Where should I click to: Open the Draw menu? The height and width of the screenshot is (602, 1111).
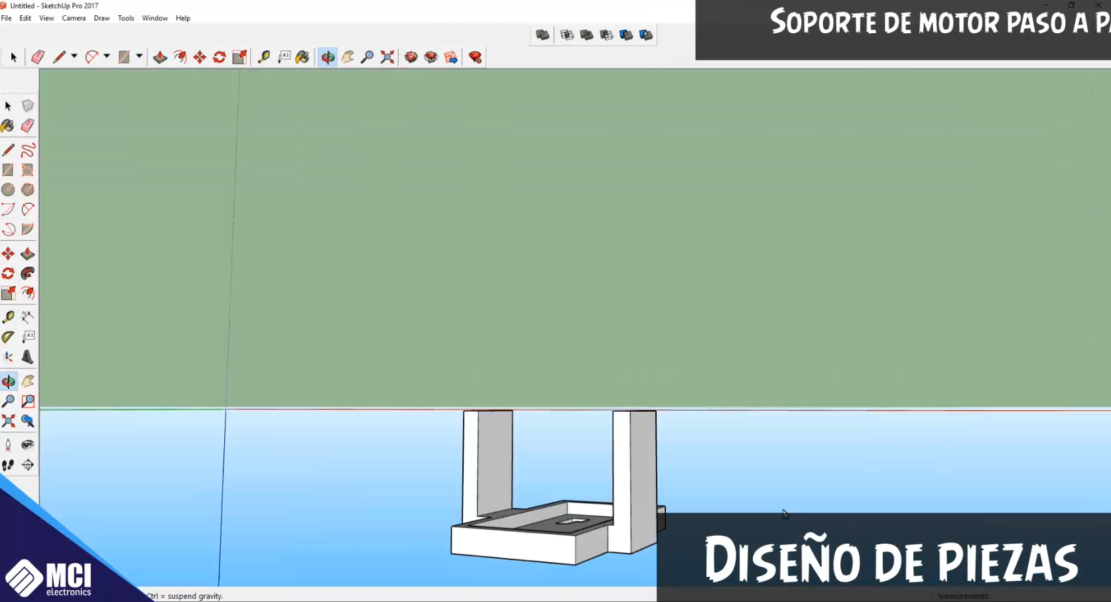coord(101,18)
